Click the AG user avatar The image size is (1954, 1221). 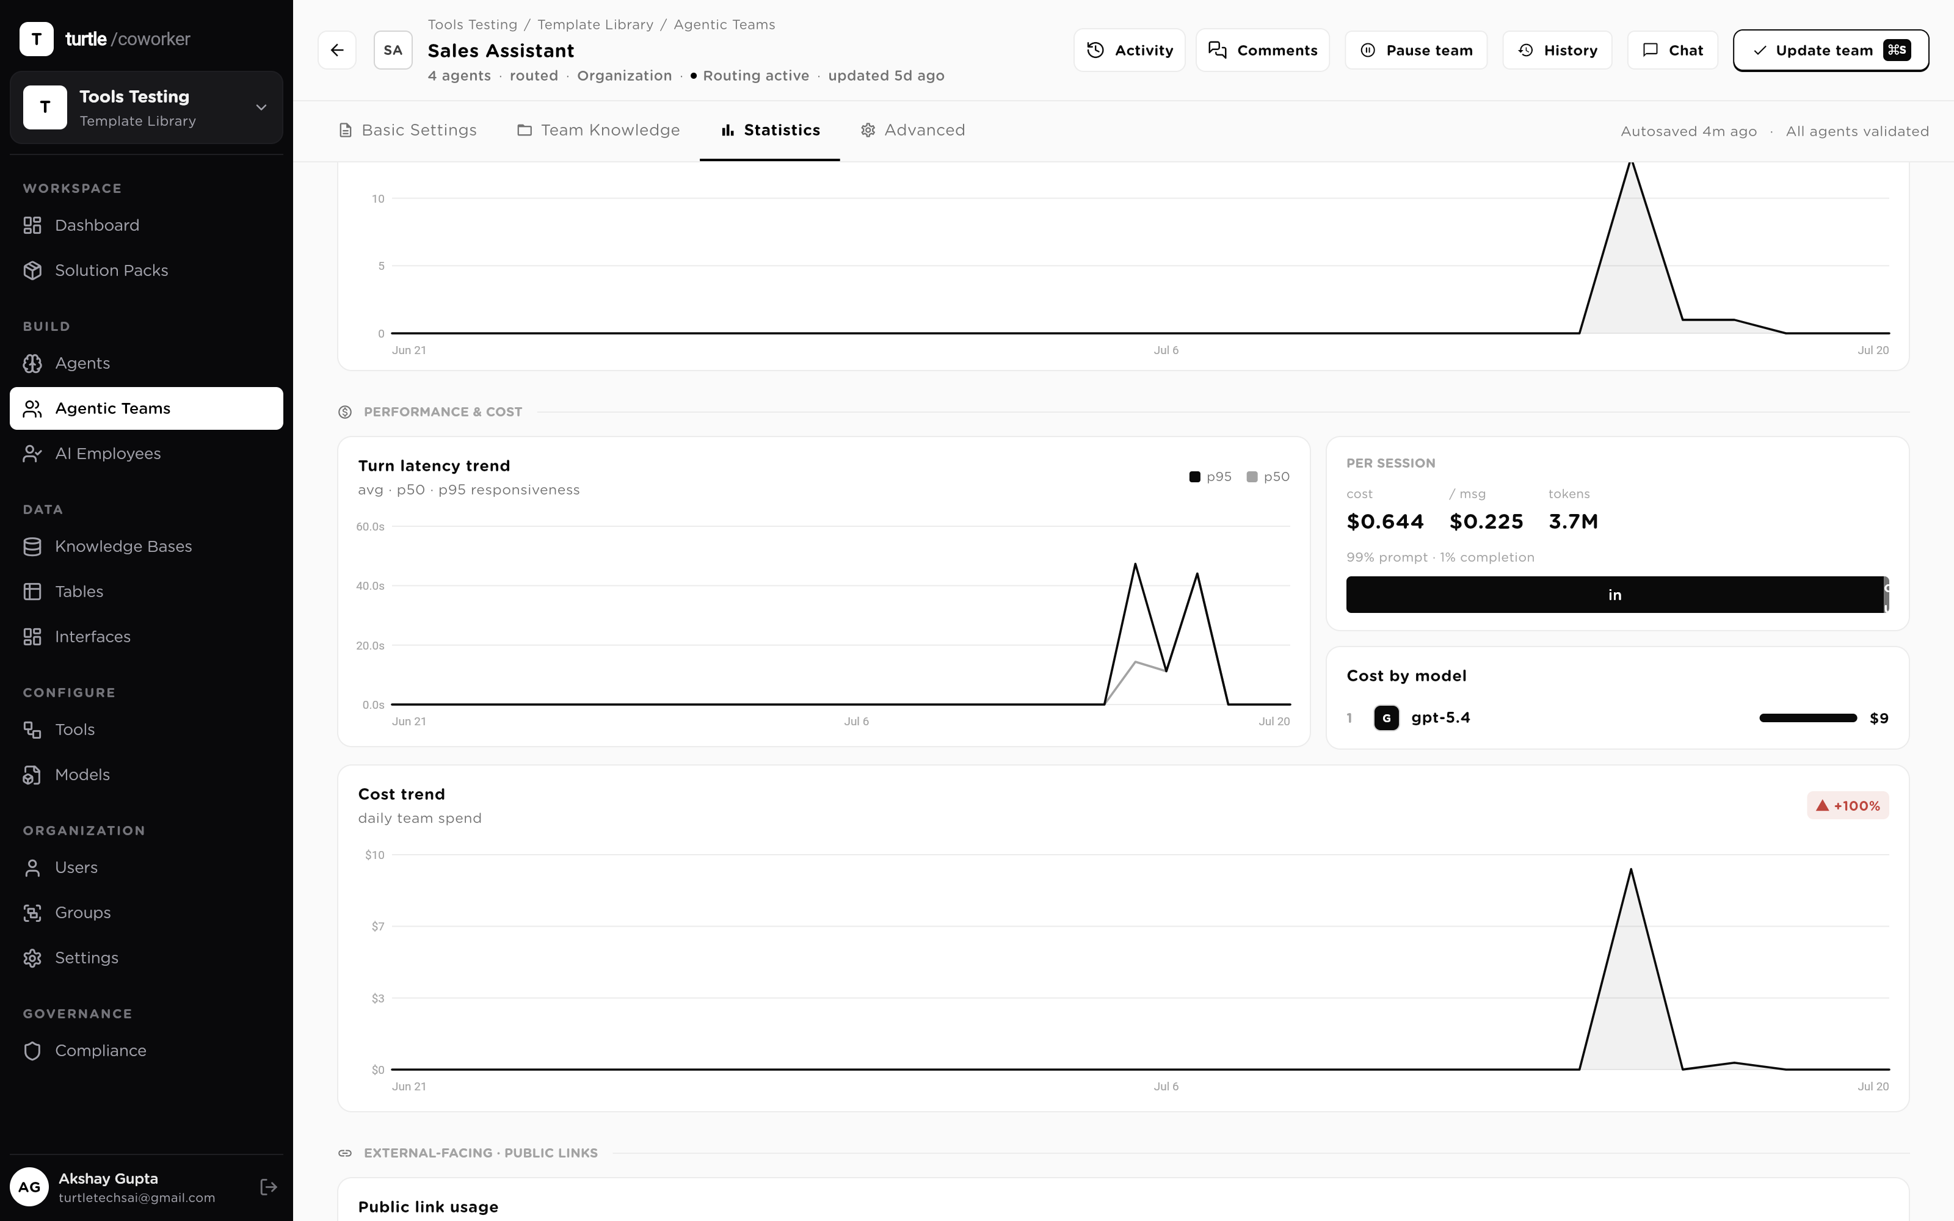(29, 1187)
